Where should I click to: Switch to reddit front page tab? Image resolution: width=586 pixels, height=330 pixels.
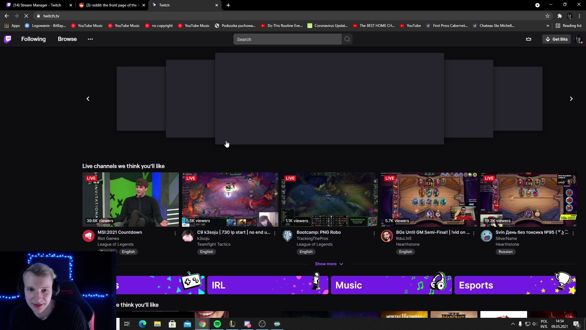(112, 5)
